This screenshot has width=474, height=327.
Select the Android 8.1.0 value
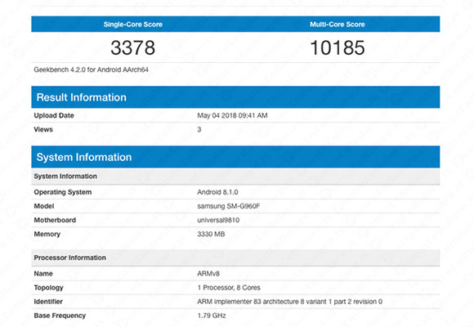[217, 192]
